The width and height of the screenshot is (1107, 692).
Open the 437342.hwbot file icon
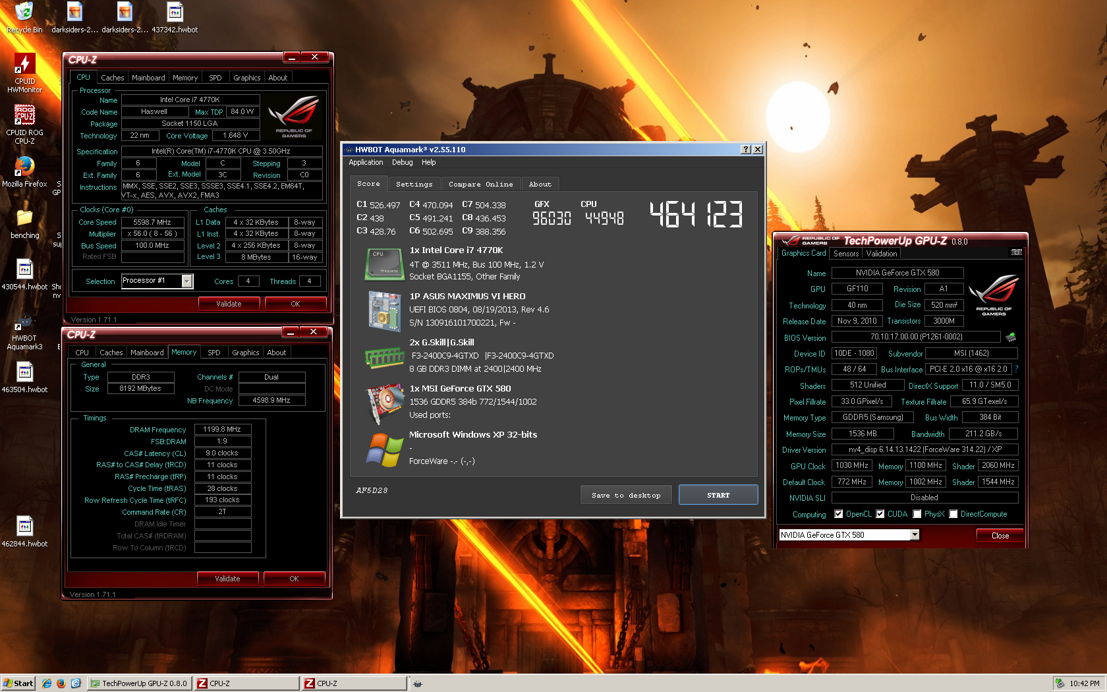pyautogui.click(x=175, y=17)
